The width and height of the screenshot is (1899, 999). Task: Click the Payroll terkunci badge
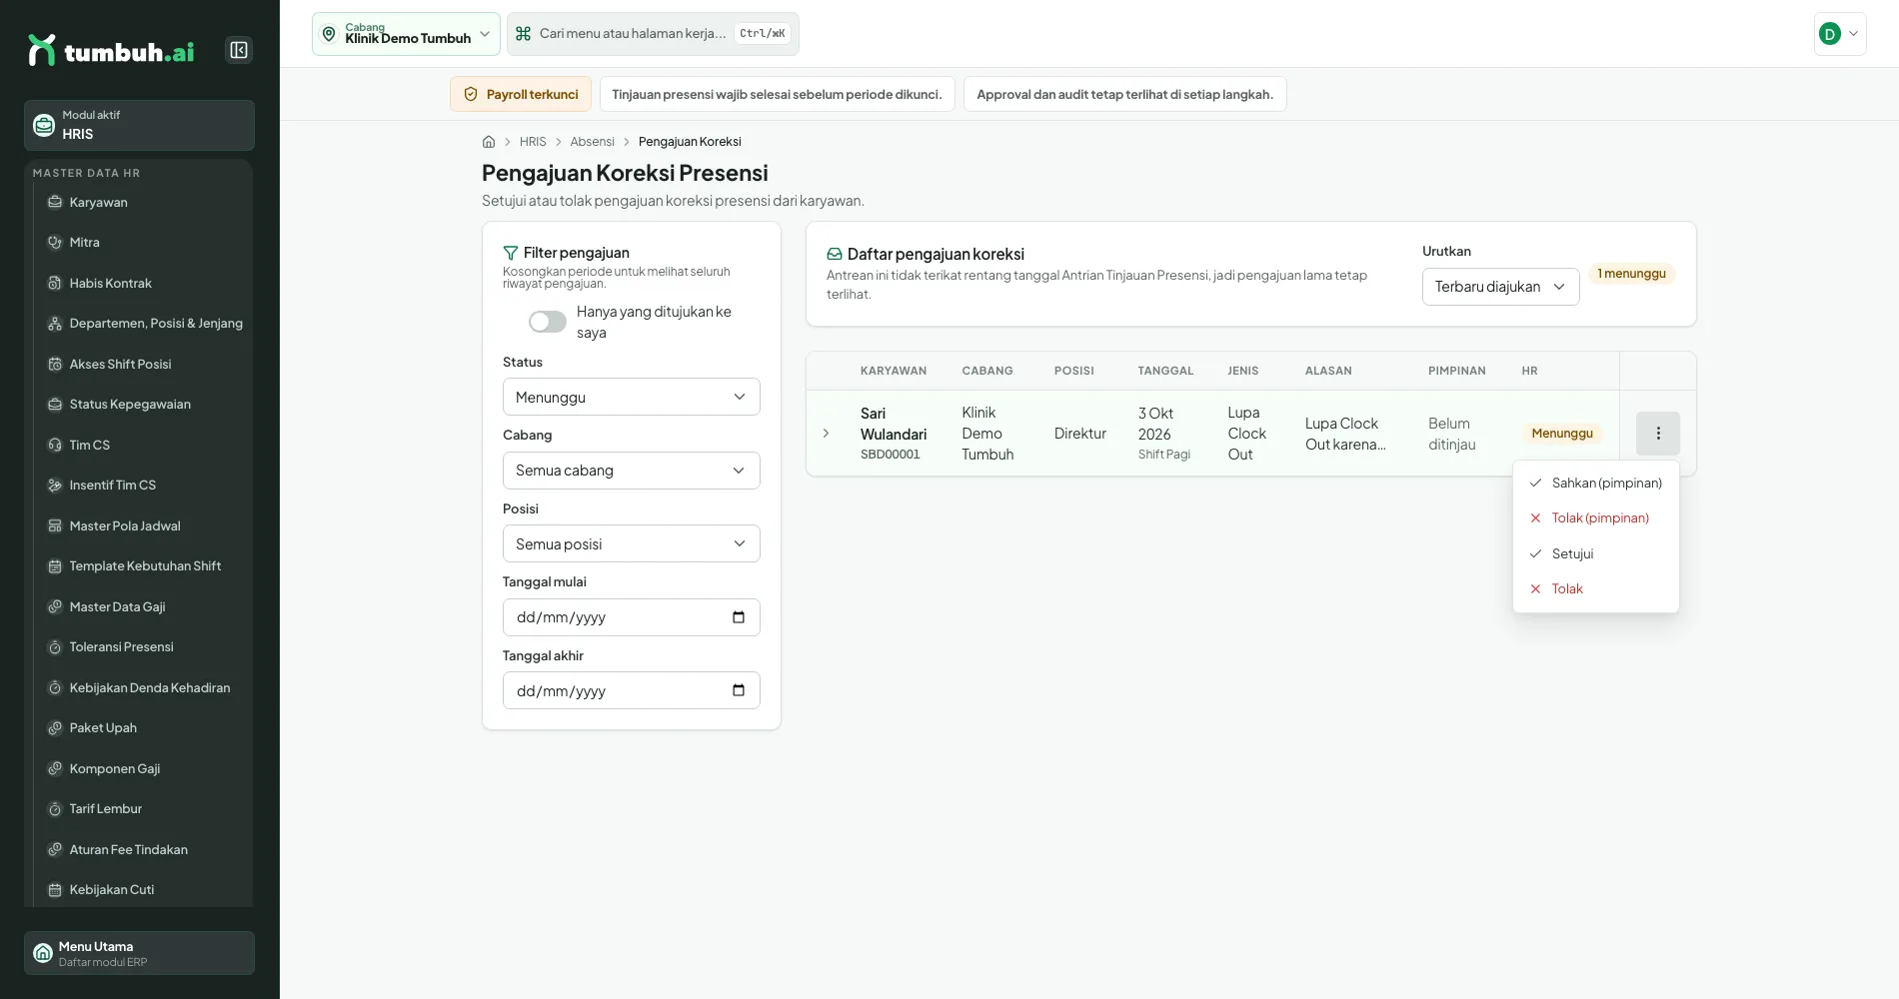coord(521,94)
